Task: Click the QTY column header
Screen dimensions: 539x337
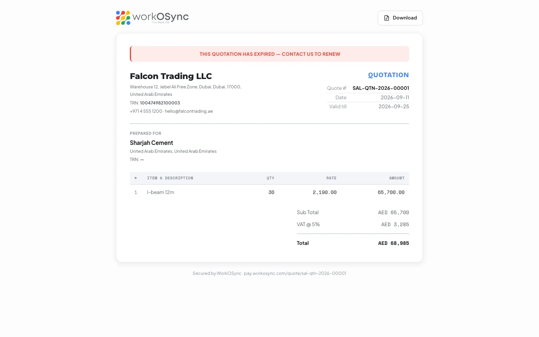Action: coord(270,178)
